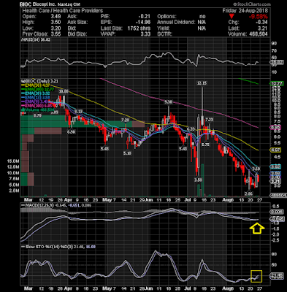287x292 pixels.
Task: Click the 'SCTR:' label in header
Action: (164, 34)
